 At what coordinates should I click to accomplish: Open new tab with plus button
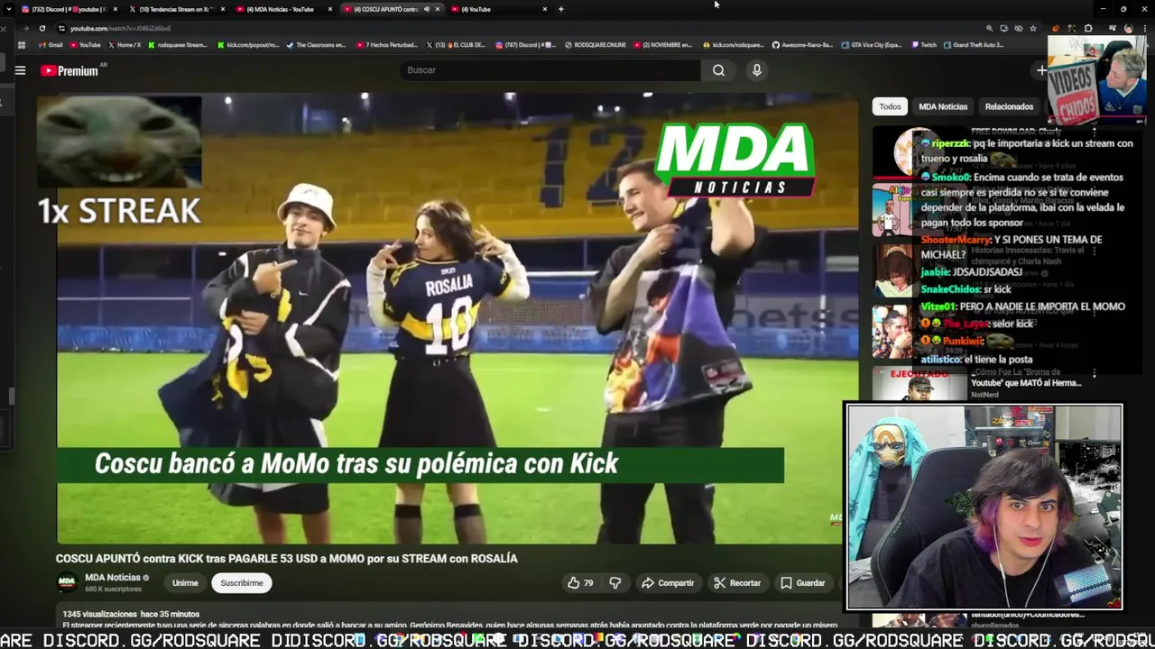pos(560,9)
